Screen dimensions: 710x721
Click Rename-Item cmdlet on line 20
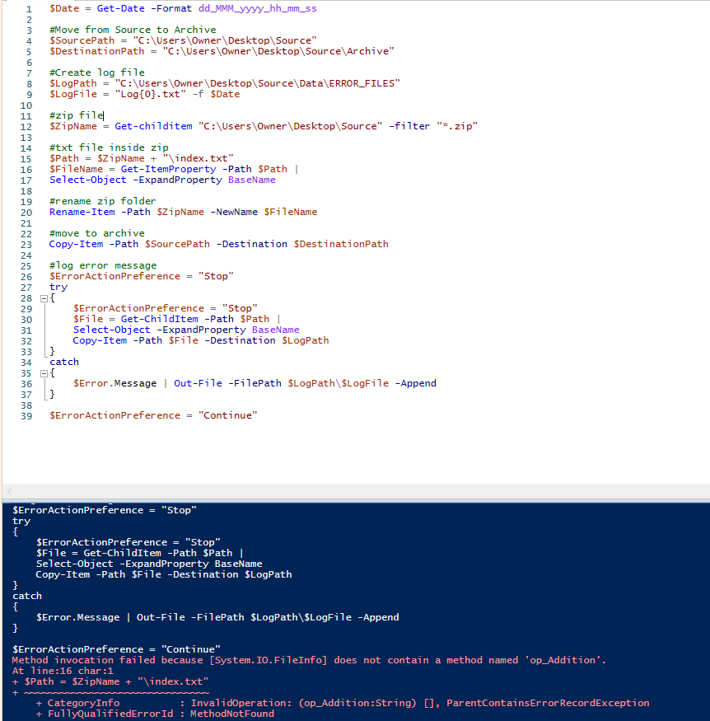click(82, 212)
